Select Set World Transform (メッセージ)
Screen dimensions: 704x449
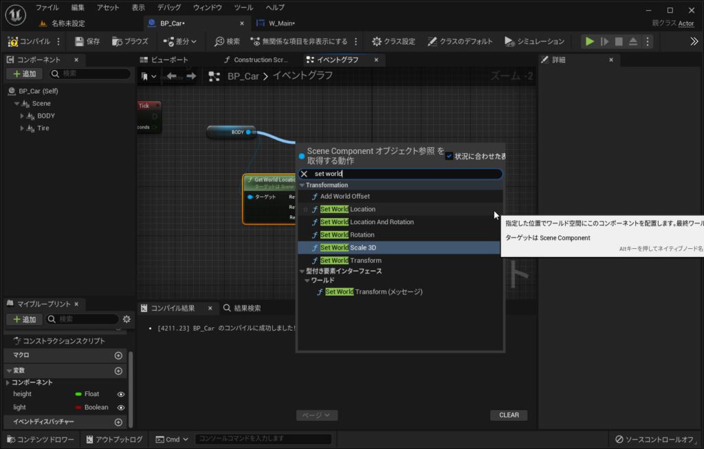coord(373,292)
